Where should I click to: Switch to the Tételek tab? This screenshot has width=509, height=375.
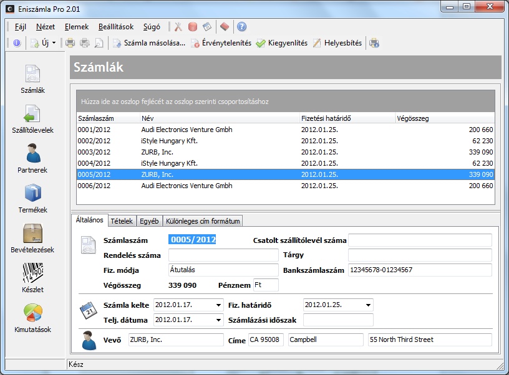point(122,221)
